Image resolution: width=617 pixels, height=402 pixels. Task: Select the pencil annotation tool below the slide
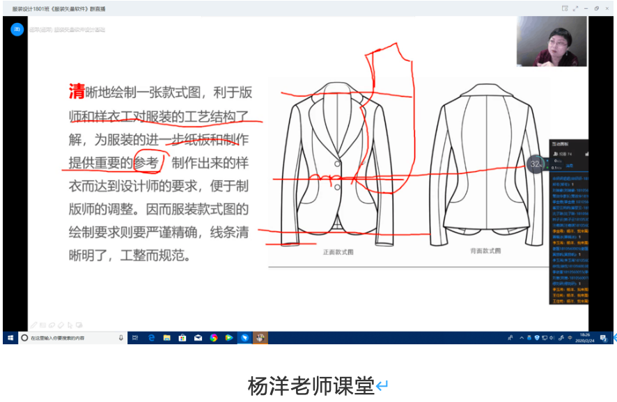coord(33,324)
